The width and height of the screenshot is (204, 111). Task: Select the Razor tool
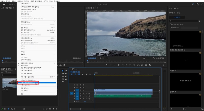[66, 73]
